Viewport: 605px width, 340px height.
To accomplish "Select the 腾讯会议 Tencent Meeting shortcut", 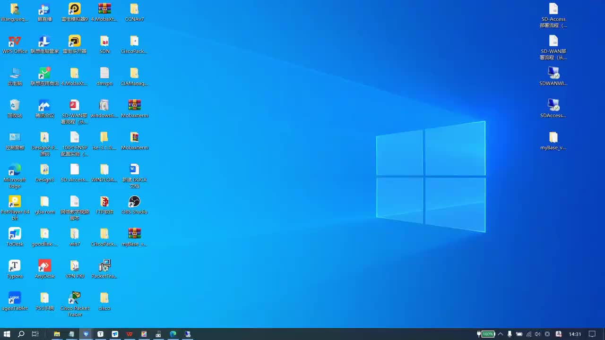I will pos(45,109).
